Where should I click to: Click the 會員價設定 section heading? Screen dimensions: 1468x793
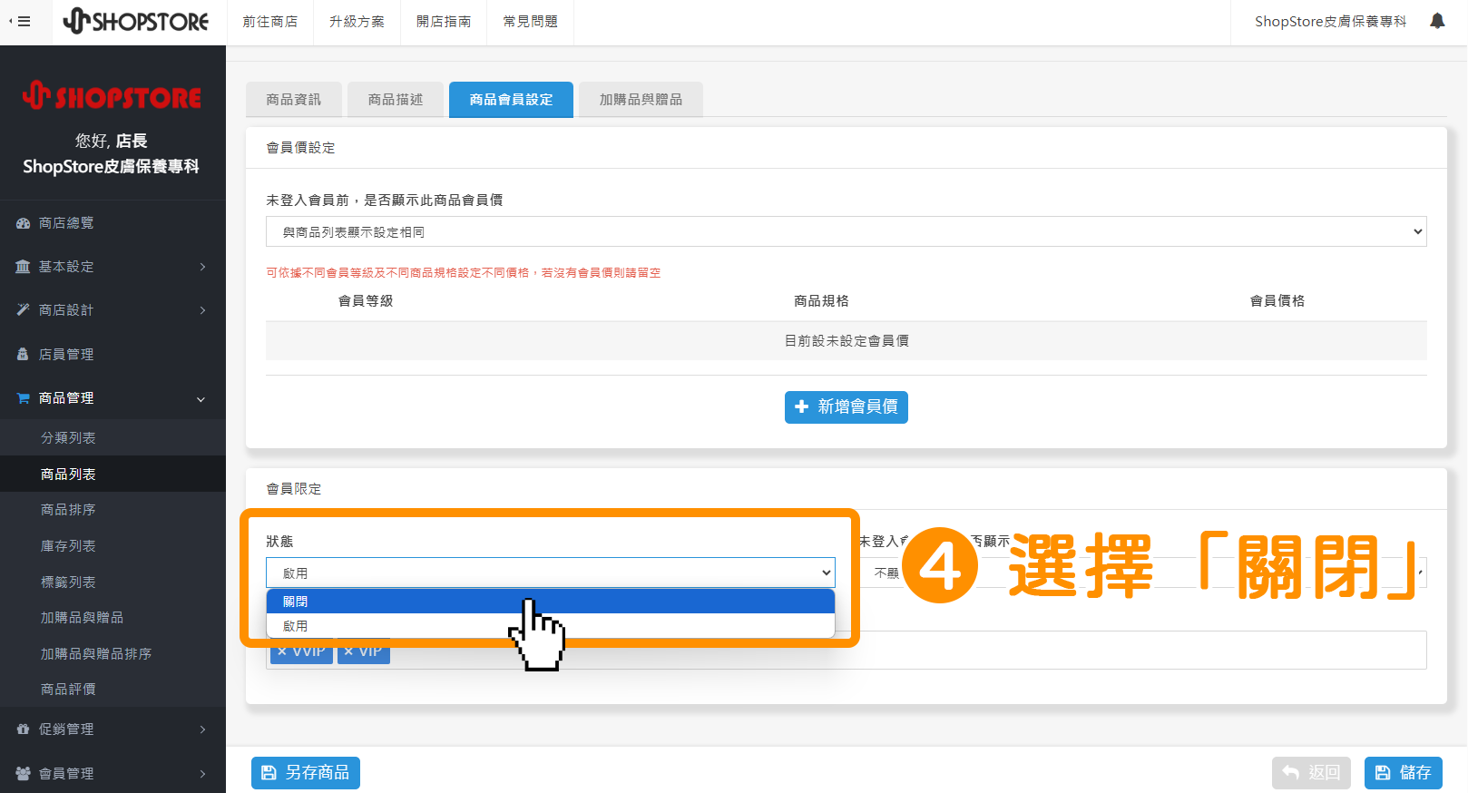pyautogui.click(x=300, y=148)
